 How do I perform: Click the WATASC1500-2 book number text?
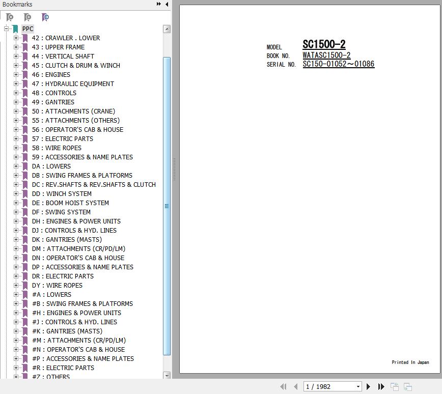(326, 55)
